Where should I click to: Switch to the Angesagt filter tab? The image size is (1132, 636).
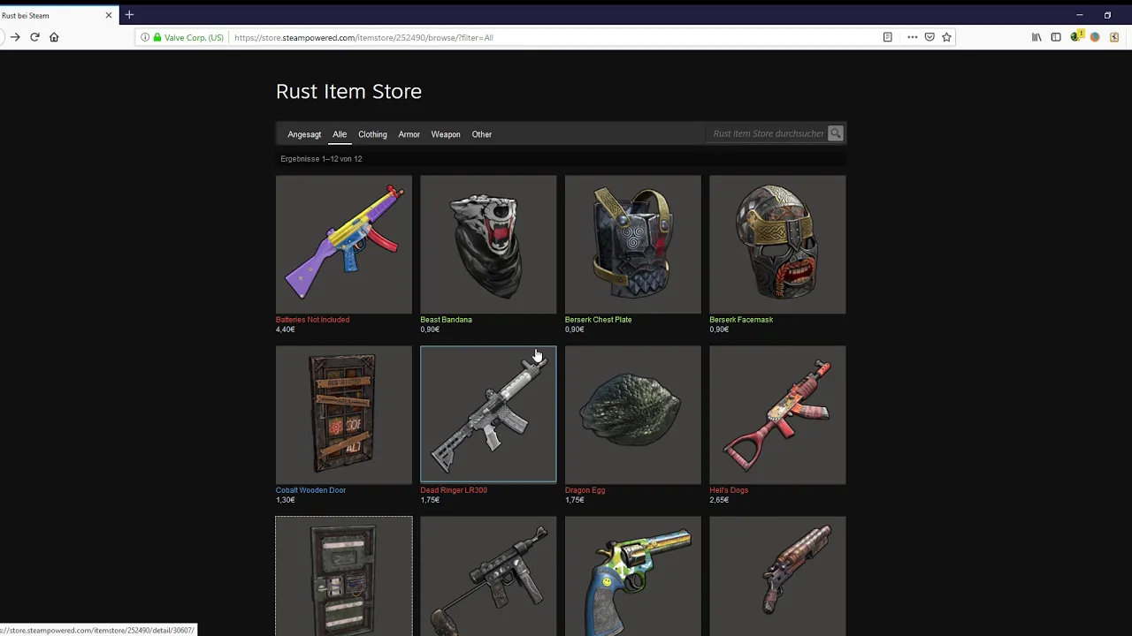tap(304, 134)
